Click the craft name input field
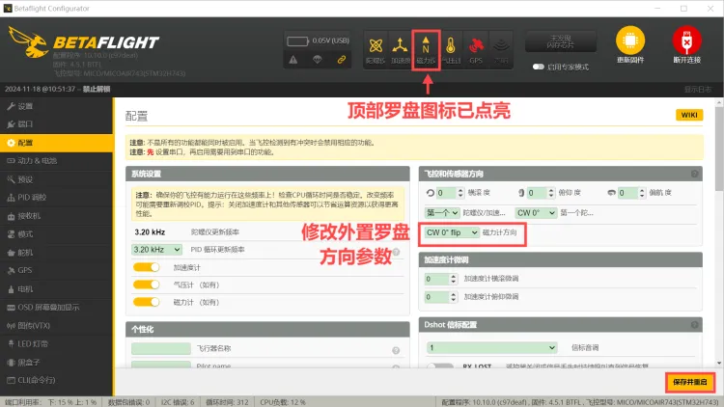 160,348
